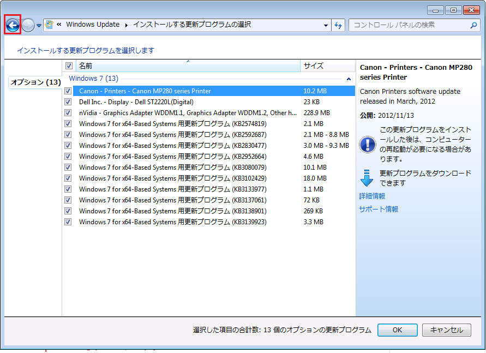The width and height of the screenshot is (486, 353).
Task: Toggle checkbox for KB3102429
Action: (68, 178)
